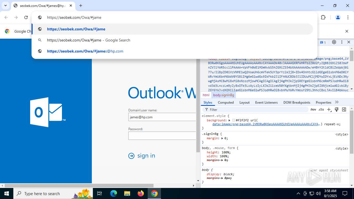Open the data:image/png base64 URL link
Image resolution: width=354 pixels, height=199 pixels.
click(x=266, y=124)
